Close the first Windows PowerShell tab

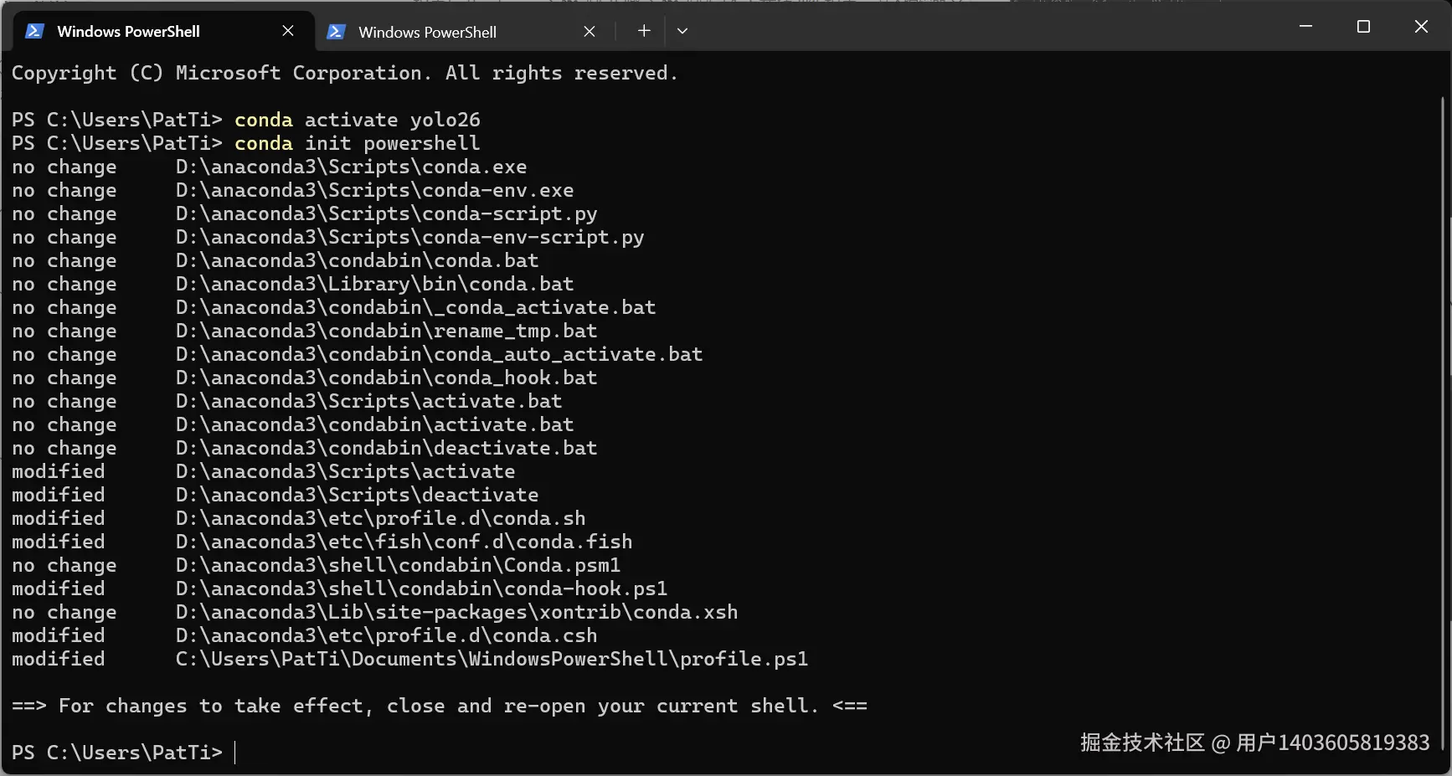(x=288, y=31)
